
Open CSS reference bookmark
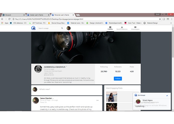point(18,23)
